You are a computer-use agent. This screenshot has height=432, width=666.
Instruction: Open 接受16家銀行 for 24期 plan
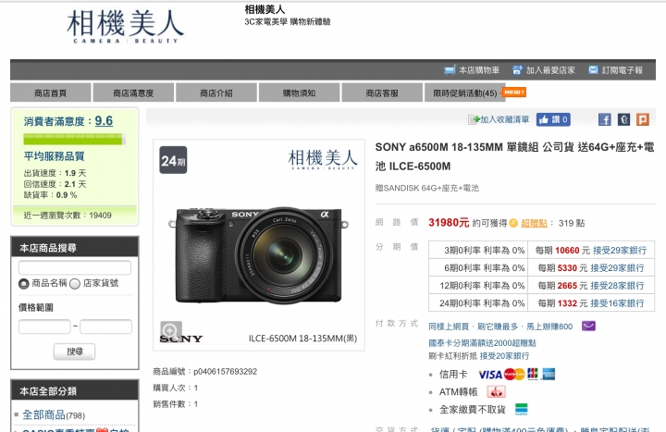(x=617, y=303)
